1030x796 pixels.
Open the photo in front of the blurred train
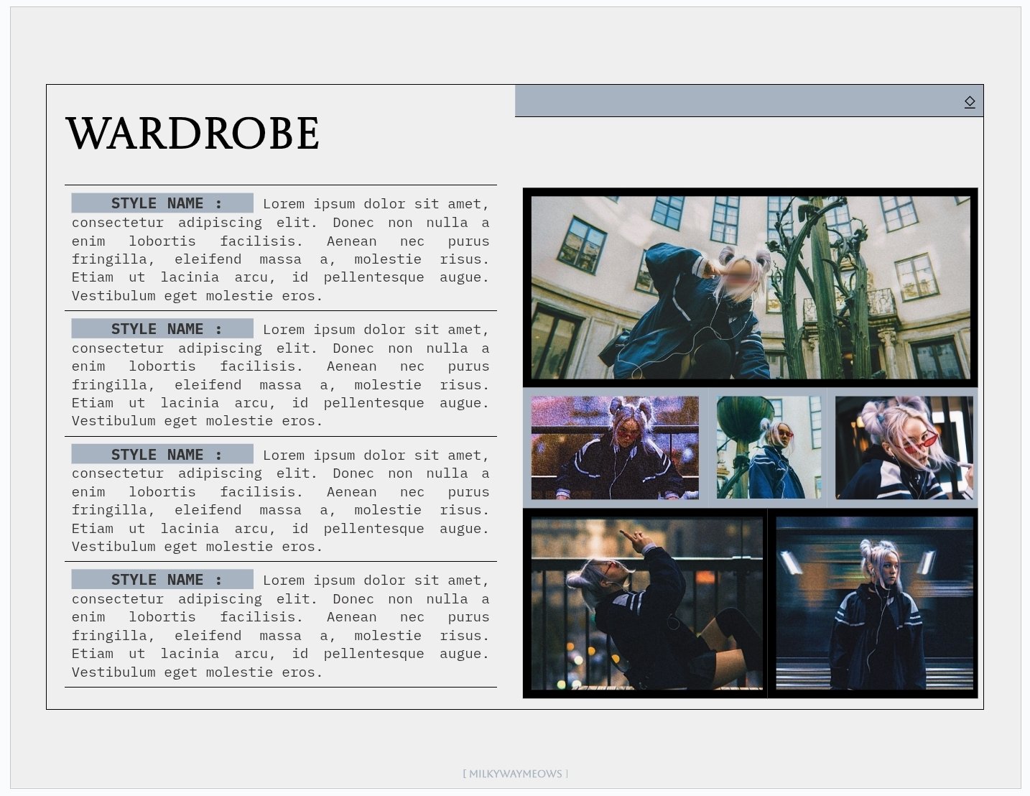point(874,603)
